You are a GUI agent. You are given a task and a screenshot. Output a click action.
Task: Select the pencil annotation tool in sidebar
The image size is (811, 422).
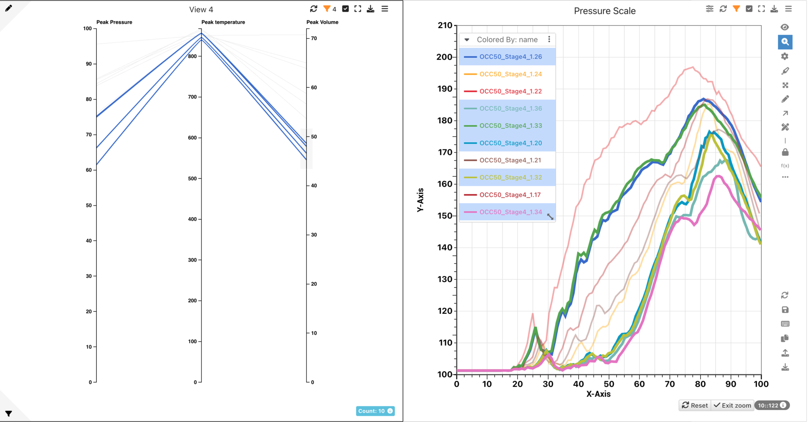[x=785, y=99]
